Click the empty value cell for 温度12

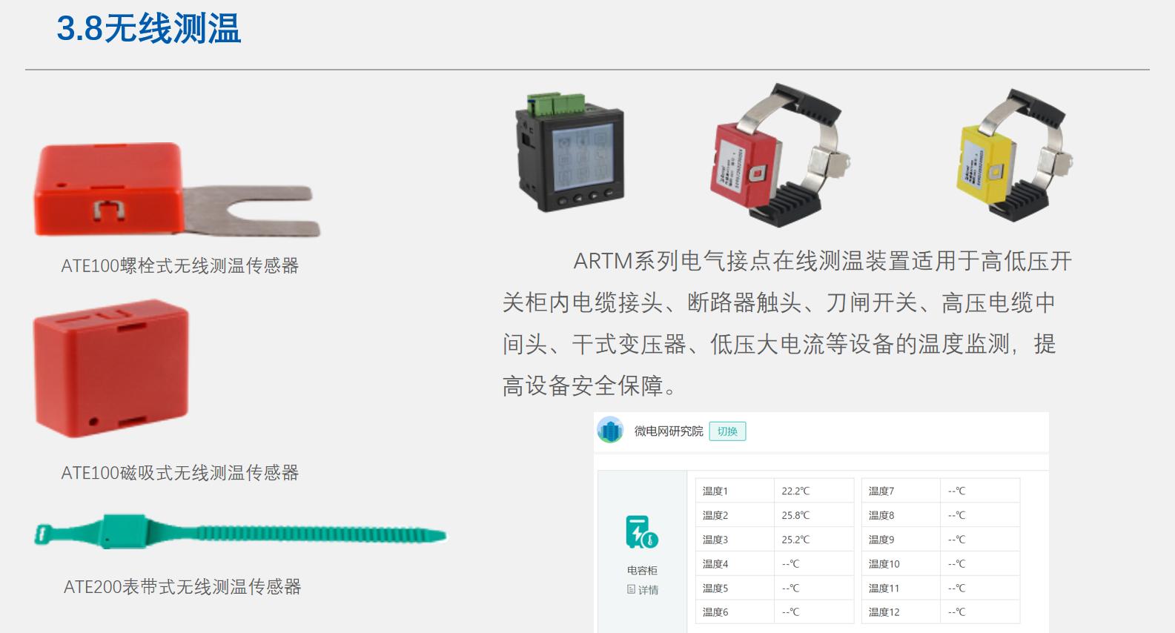[x=980, y=612]
